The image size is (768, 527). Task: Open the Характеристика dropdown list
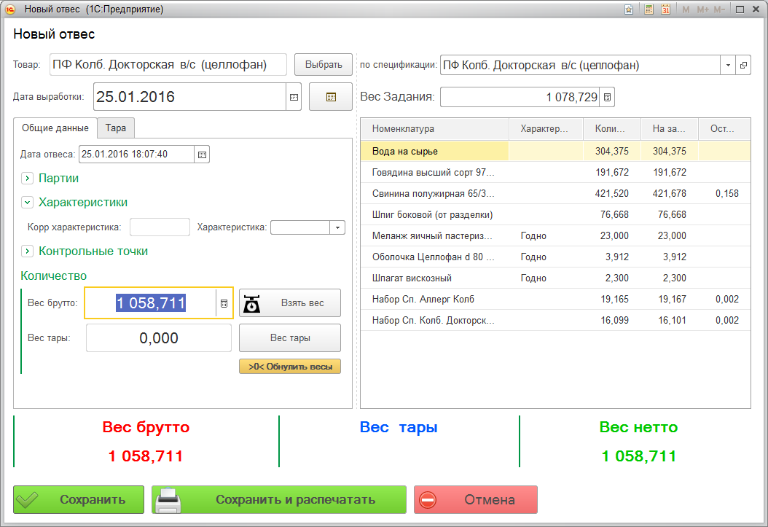tap(337, 227)
